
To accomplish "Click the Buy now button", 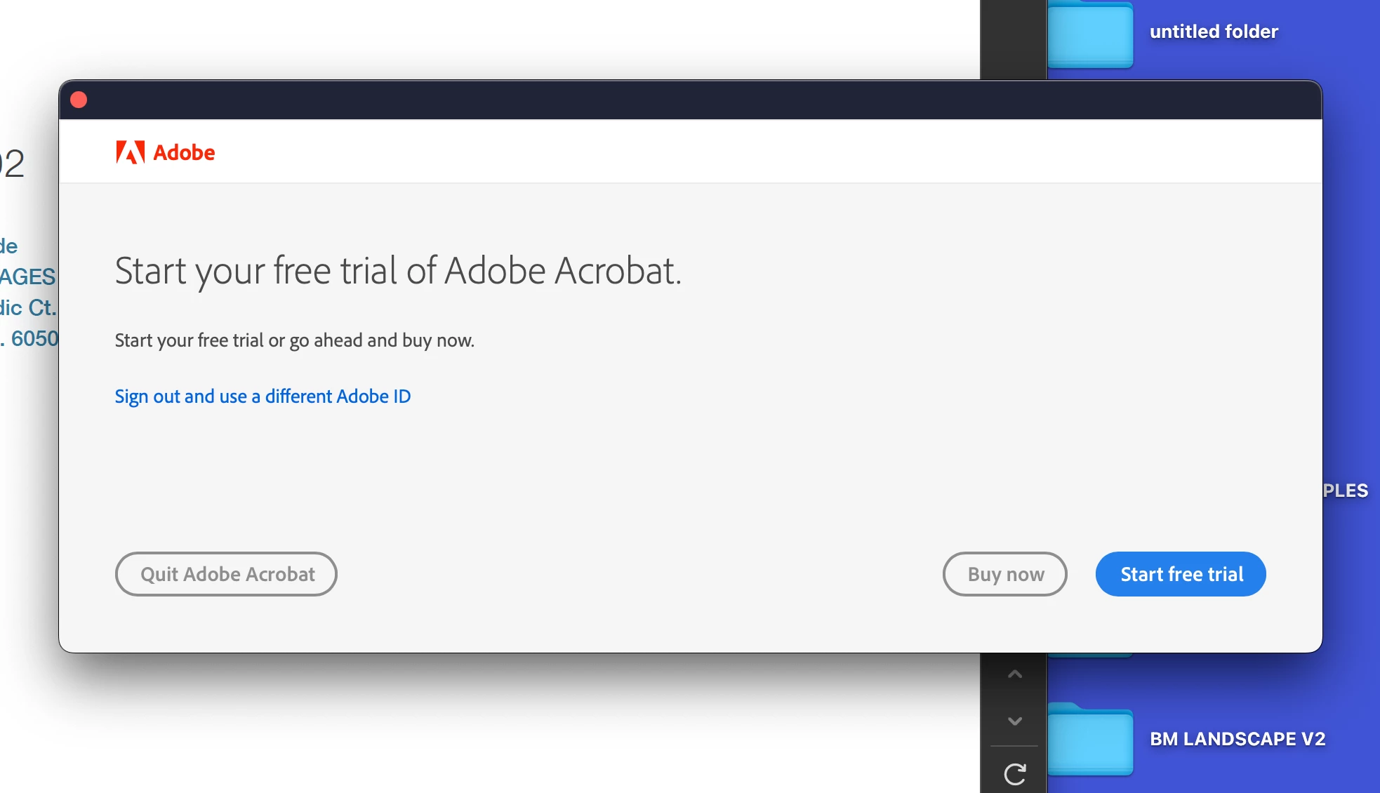I will (1004, 574).
